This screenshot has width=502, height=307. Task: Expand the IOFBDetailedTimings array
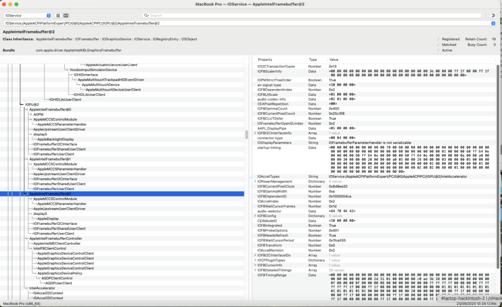click(x=254, y=270)
